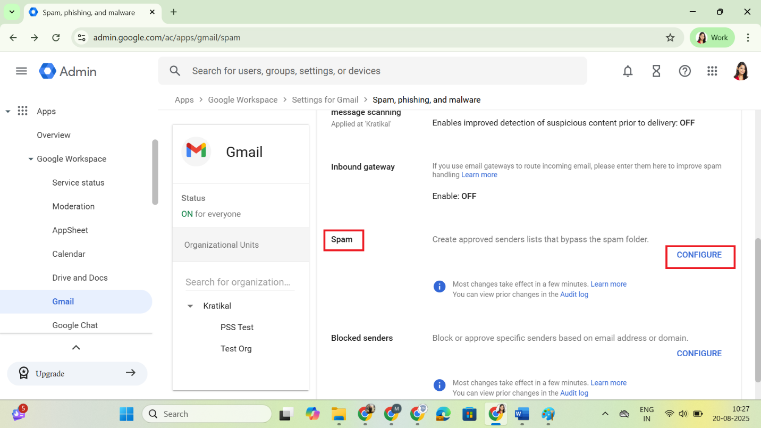Screen dimensions: 761x428
Task: Select the Test Org organizational unit
Action: pos(236,349)
